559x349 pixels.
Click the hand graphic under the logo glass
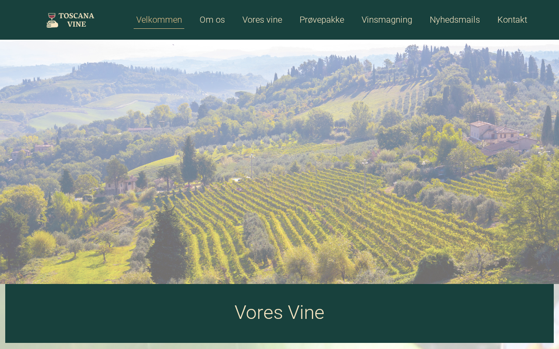tap(52, 24)
